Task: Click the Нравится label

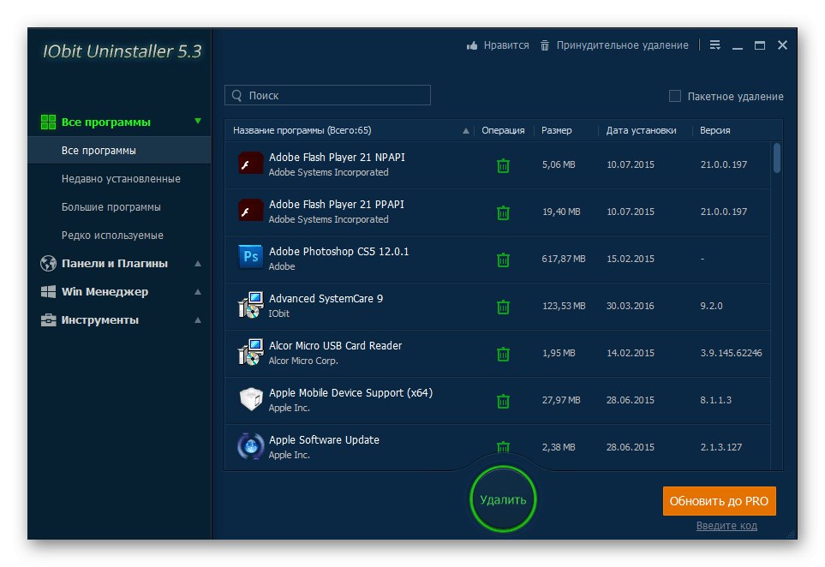Action: point(506,45)
